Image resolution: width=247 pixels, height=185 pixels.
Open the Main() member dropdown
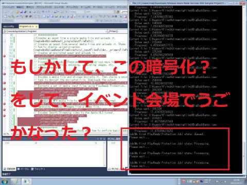coord(117,31)
